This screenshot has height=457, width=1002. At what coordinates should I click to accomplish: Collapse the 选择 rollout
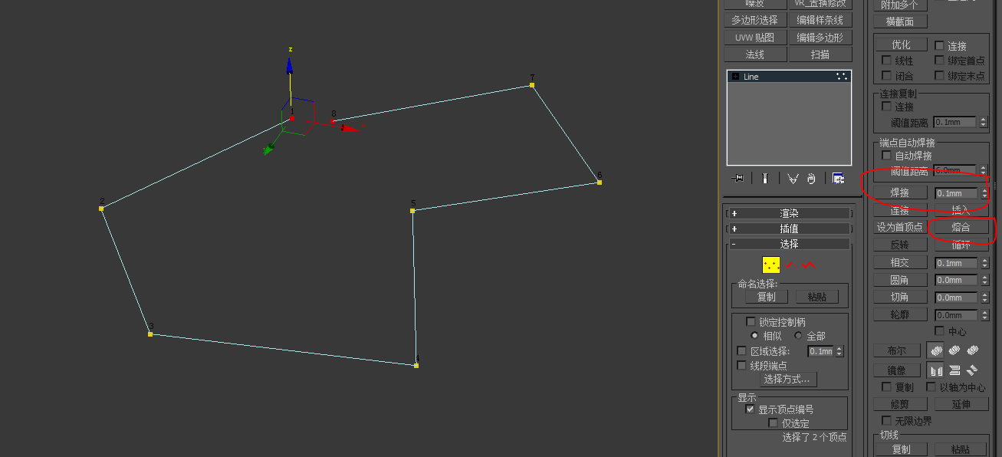[790, 244]
